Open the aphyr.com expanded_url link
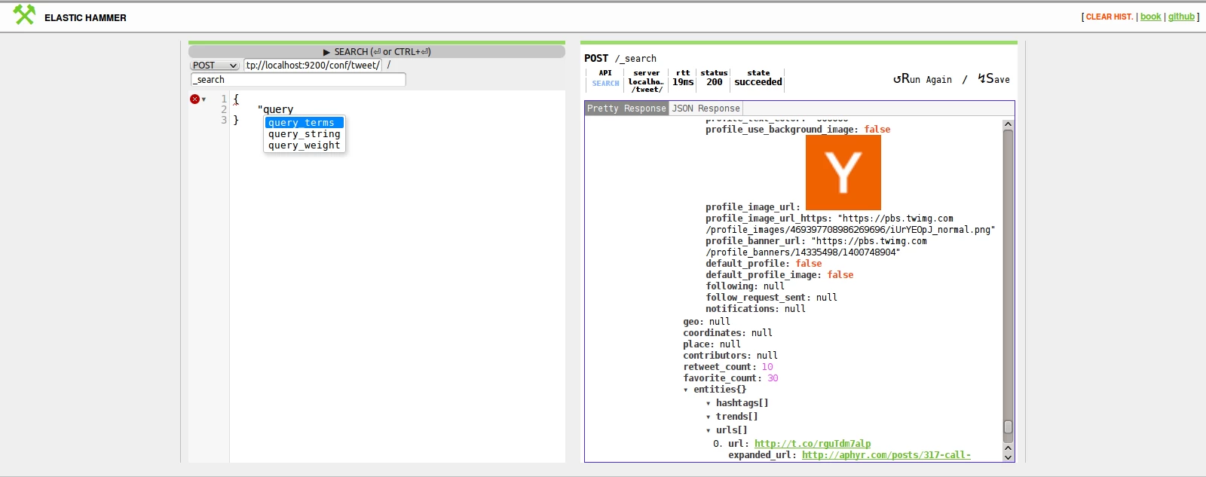The height and width of the screenshot is (477, 1206). tap(886, 455)
